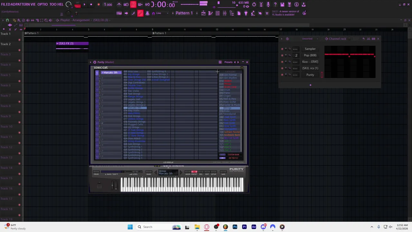412x232 pixels.
Task: Click the newer version of FL Studio notice
Action: [x=286, y=13]
